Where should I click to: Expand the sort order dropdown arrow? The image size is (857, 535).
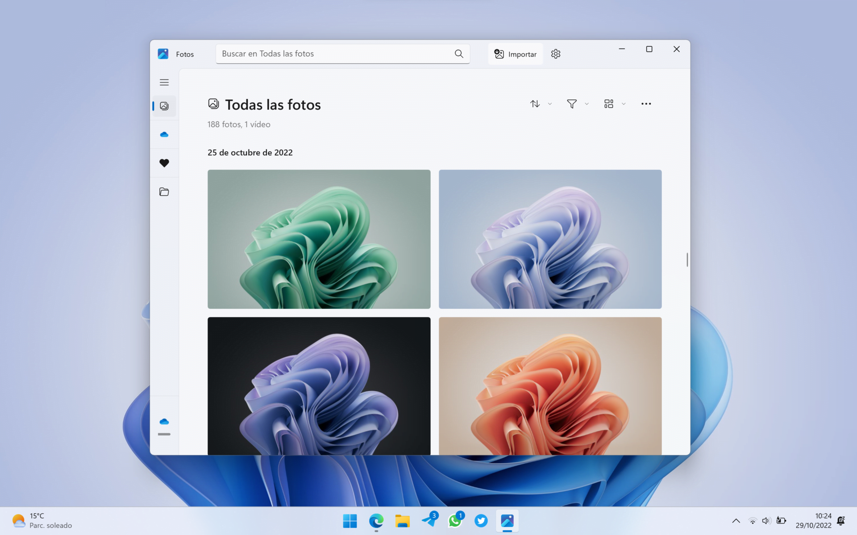(x=549, y=103)
